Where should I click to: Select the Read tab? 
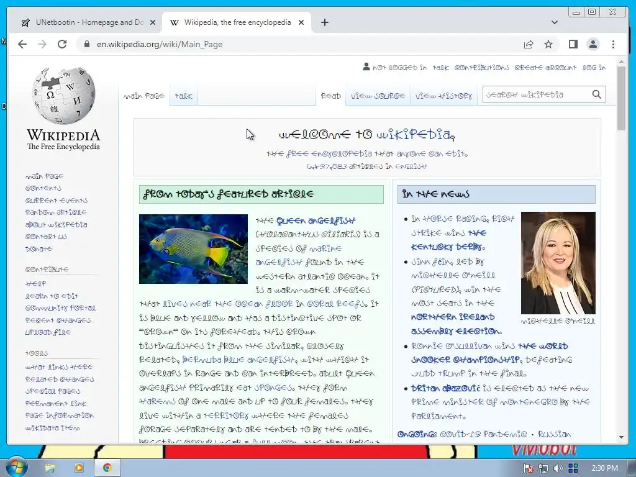[x=330, y=96]
